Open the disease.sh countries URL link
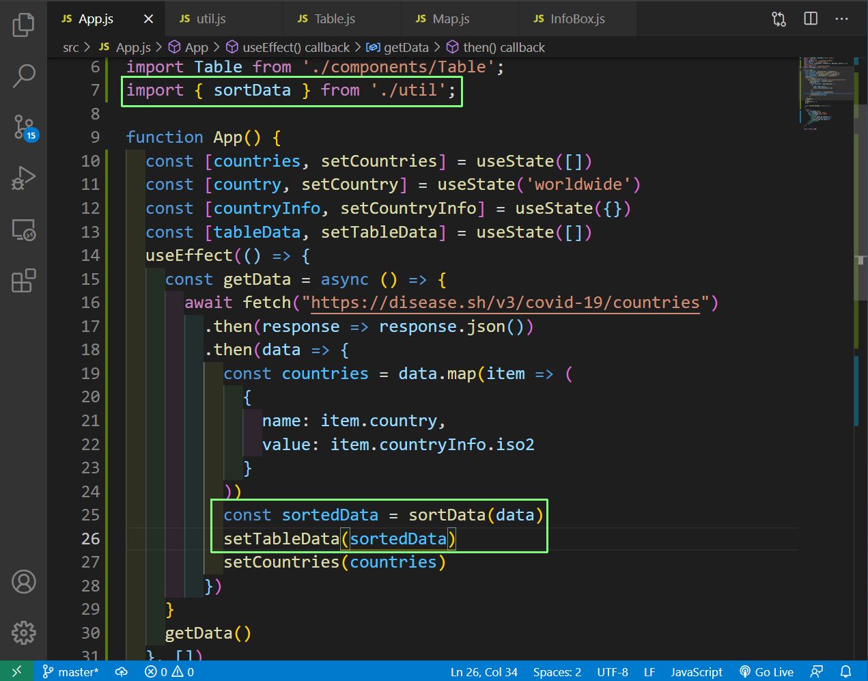 point(505,303)
